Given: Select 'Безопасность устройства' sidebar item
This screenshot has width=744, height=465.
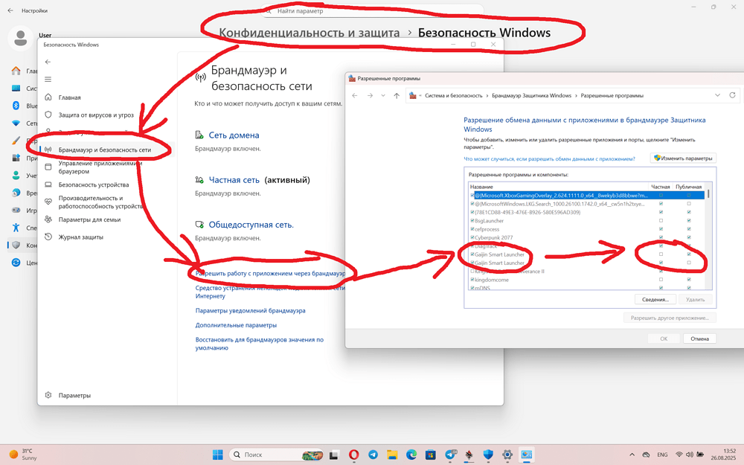Looking at the screenshot, I should [x=94, y=185].
